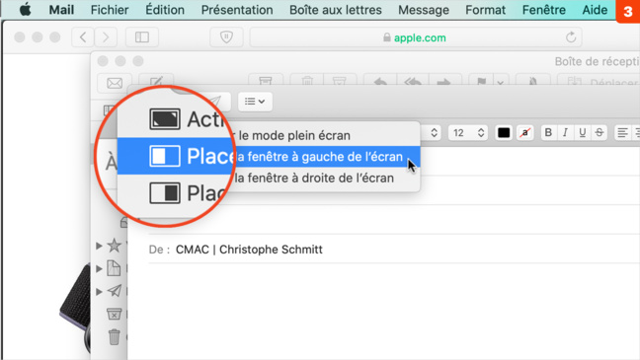
Task: Open the Boîte aux lettres menu
Action: point(336,10)
